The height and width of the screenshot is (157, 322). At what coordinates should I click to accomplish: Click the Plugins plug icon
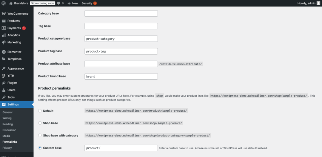pyautogui.click(x=4, y=83)
